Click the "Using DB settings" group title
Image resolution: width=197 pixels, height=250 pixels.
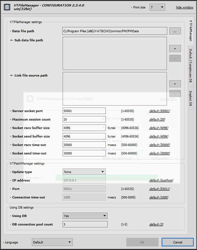click(22, 207)
